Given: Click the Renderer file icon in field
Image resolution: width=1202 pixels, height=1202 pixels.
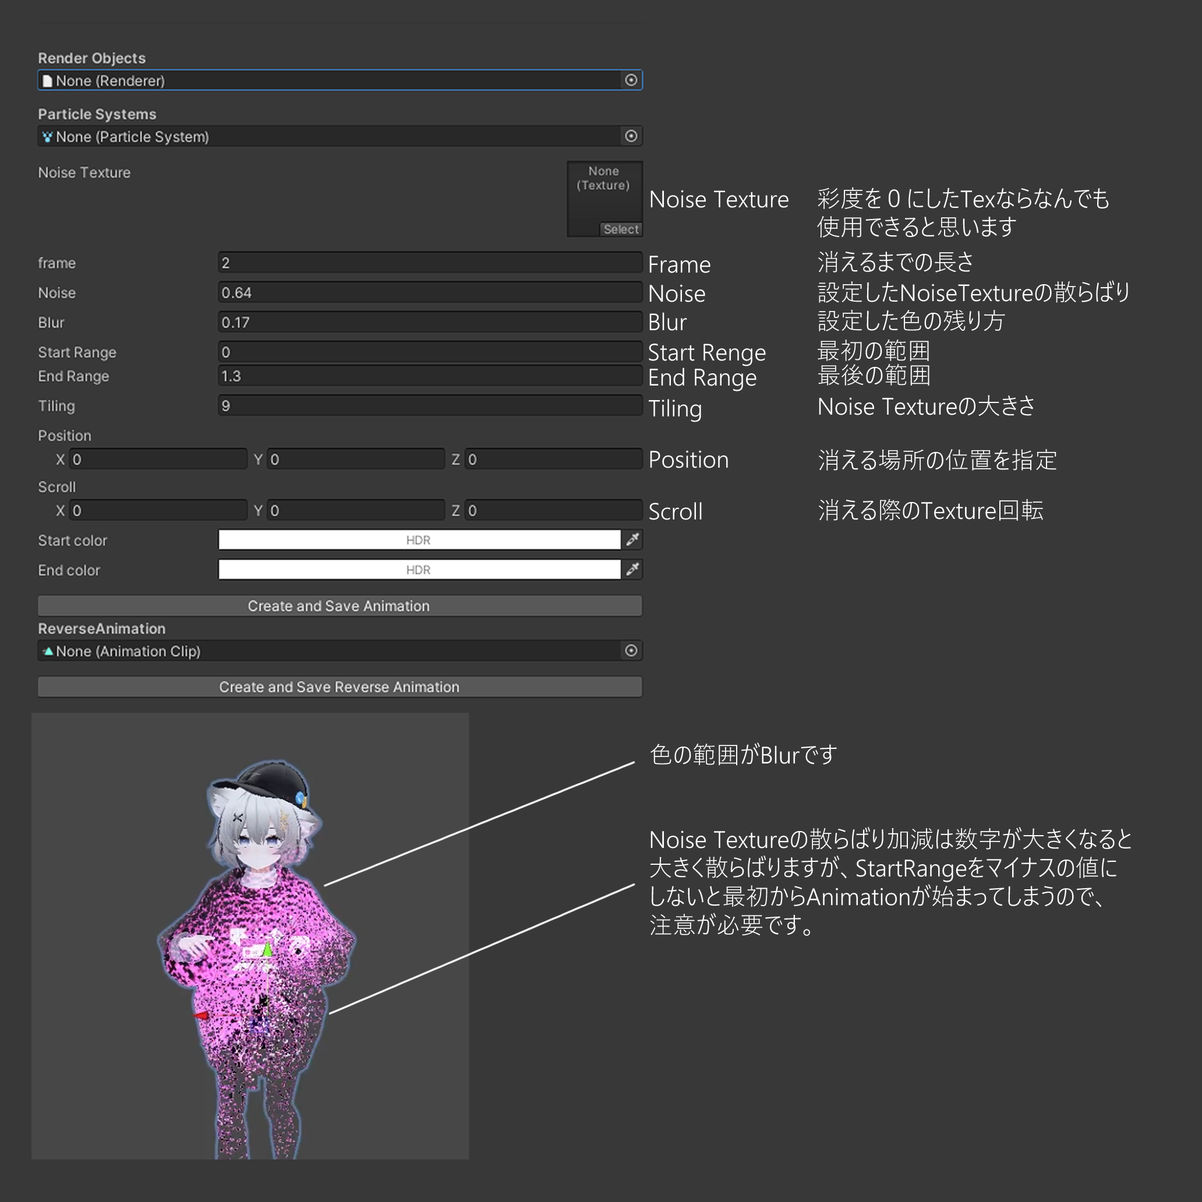Looking at the screenshot, I should coord(47,81).
